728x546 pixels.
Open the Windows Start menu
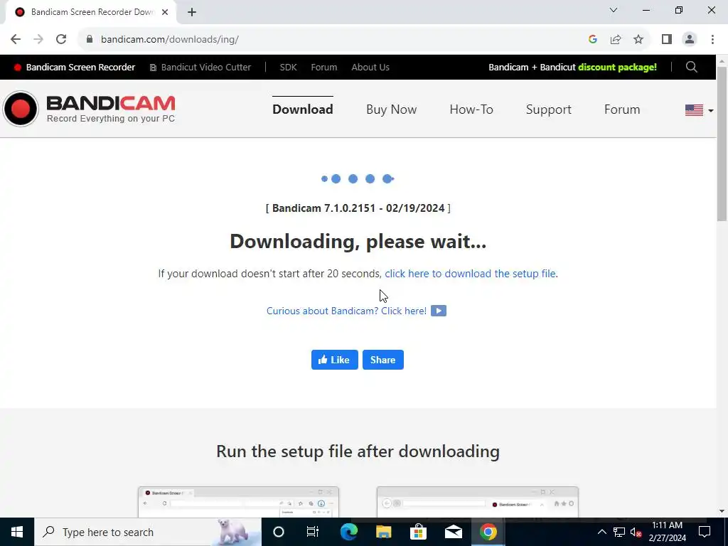coord(17,532)
